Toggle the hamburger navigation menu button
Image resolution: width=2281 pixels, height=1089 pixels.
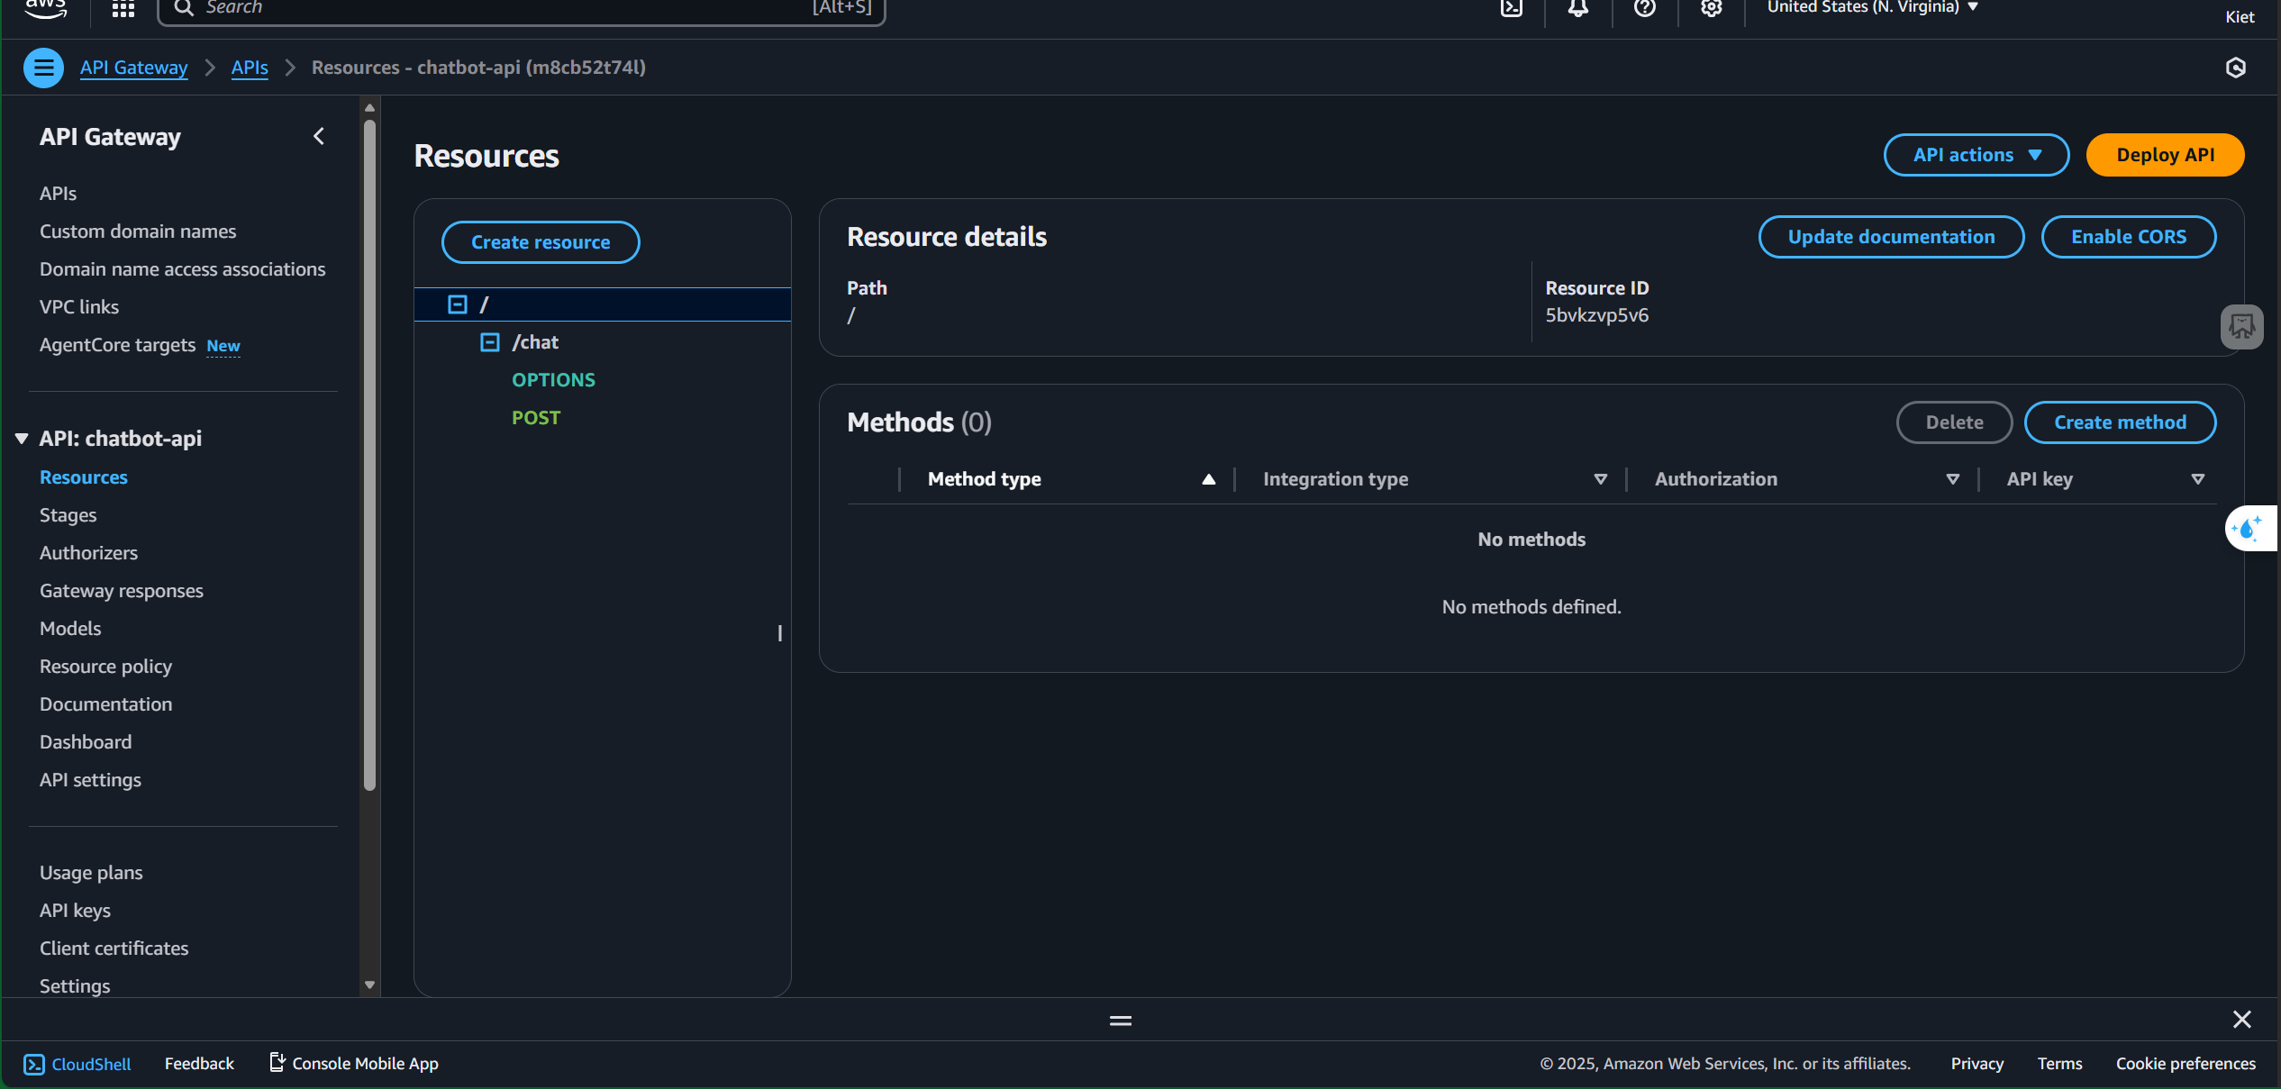coord(43,68)
